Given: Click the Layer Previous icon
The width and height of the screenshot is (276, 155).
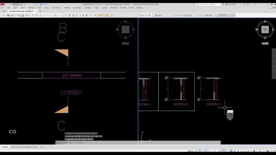Looking at the screenshot, I should pyautogui.click(x=146, y=15).
